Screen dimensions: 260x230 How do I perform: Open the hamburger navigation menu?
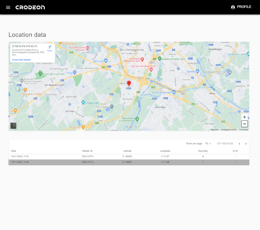[8, 7]
